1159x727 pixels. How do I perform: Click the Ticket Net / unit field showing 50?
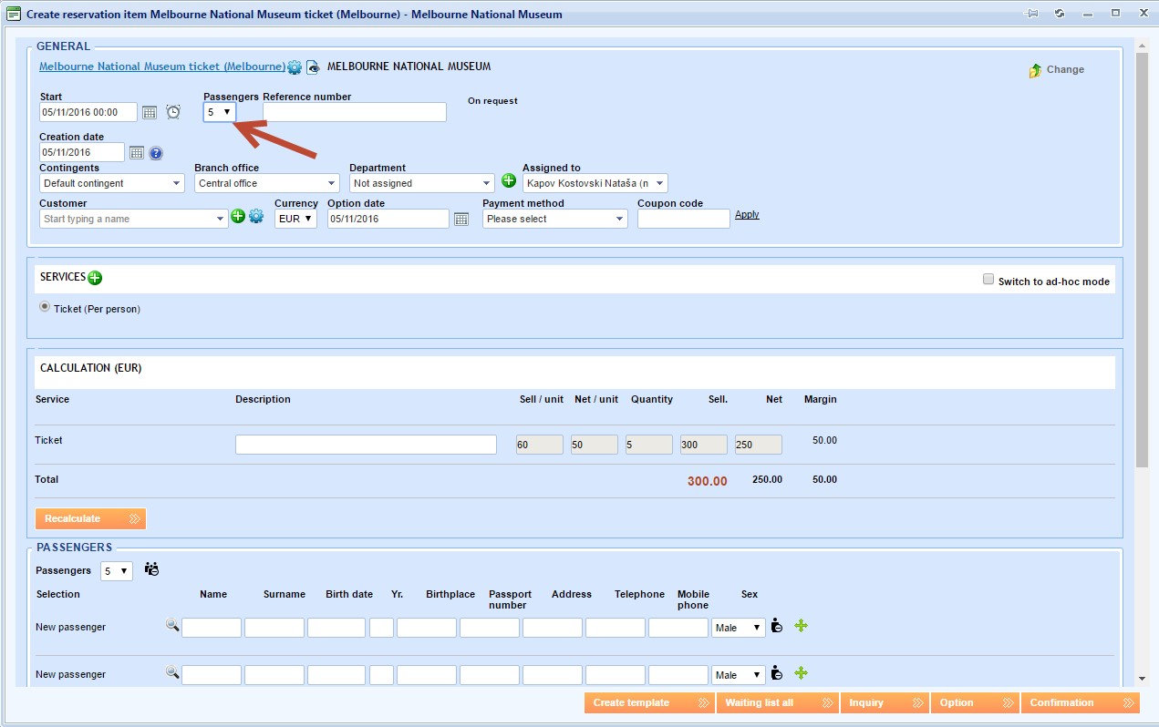[595, 445]
